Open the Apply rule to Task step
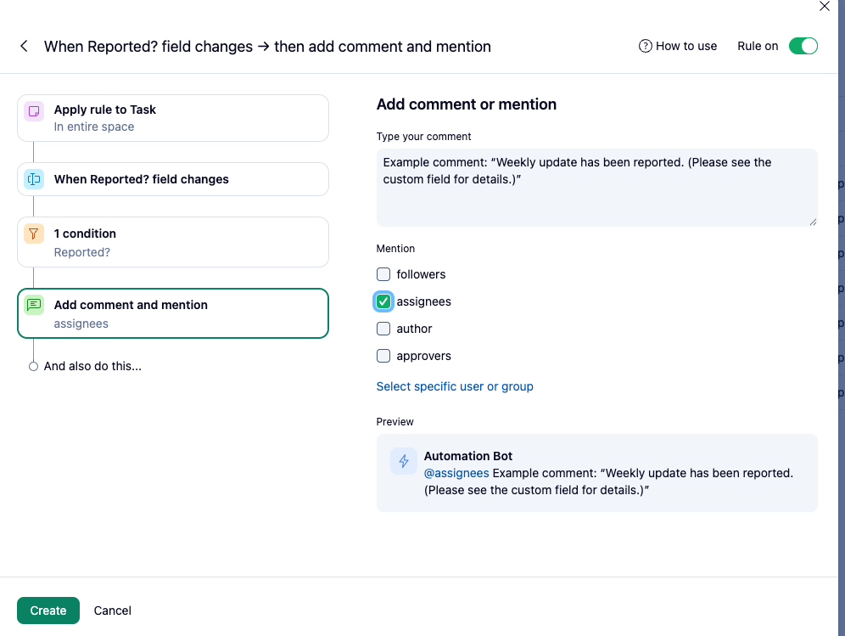The image size is (845, 636). coord(173,118)
